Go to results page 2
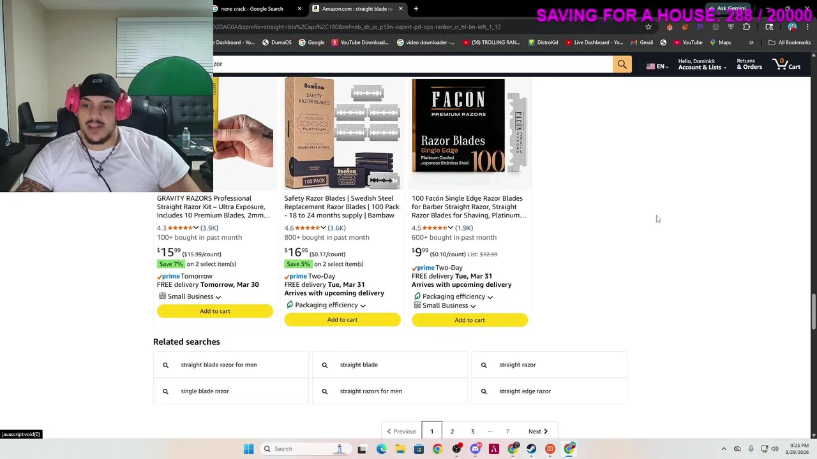Image resolution: width=817 pixels, height=459 pixels. click(452, 432)
